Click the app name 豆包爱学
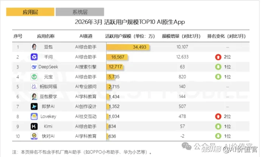Viewport: 261px width, 157px height. pyautogui.click(x=48, y=97)
